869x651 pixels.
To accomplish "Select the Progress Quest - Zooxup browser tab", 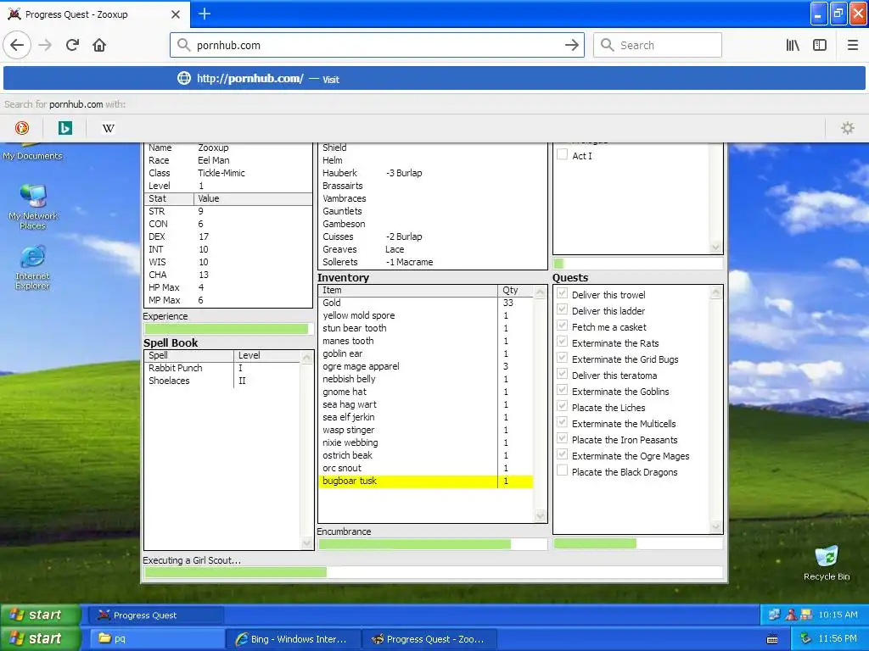I will pyautogui.click(x=95, y=14).
